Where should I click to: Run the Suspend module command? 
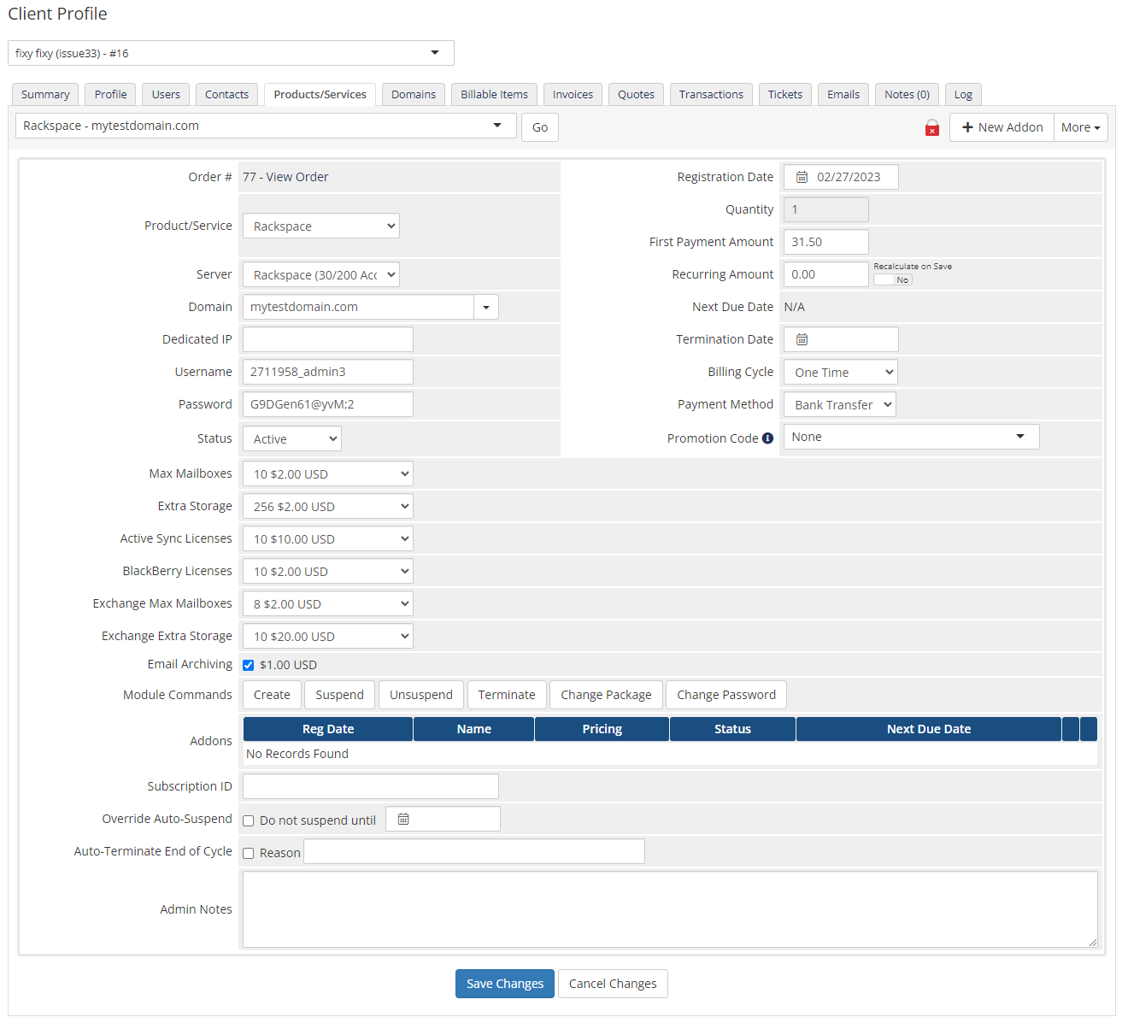tap(339, 695)
